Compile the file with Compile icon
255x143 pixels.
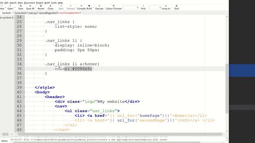(x=81, y=7)
